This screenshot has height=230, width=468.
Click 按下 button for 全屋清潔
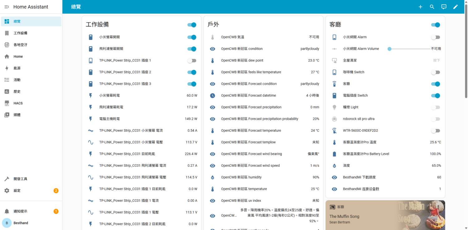436,60
